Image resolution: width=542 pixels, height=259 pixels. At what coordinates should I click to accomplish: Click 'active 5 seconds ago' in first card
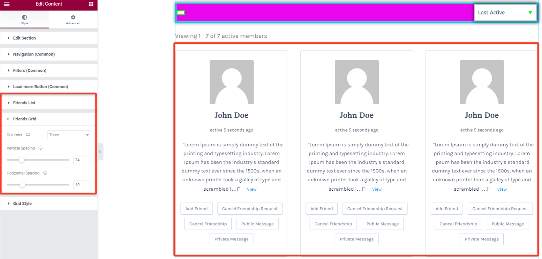pos(231,130)
